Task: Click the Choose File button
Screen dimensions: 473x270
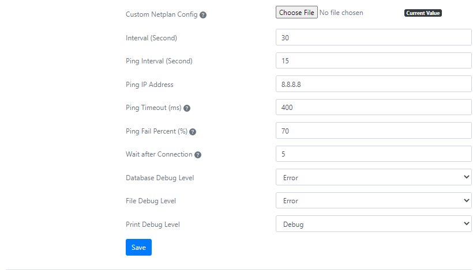Action: [x=296, y=12]
